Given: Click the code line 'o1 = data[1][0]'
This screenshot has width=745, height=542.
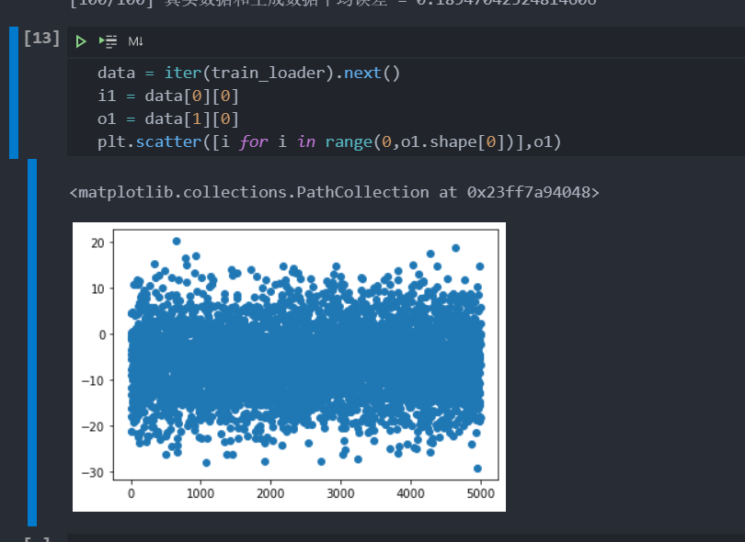Looking at the screenshot, I should click(x=168, y=119).
